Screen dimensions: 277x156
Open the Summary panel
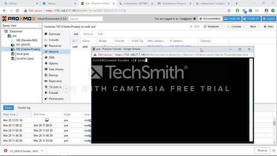pos(55,34)
